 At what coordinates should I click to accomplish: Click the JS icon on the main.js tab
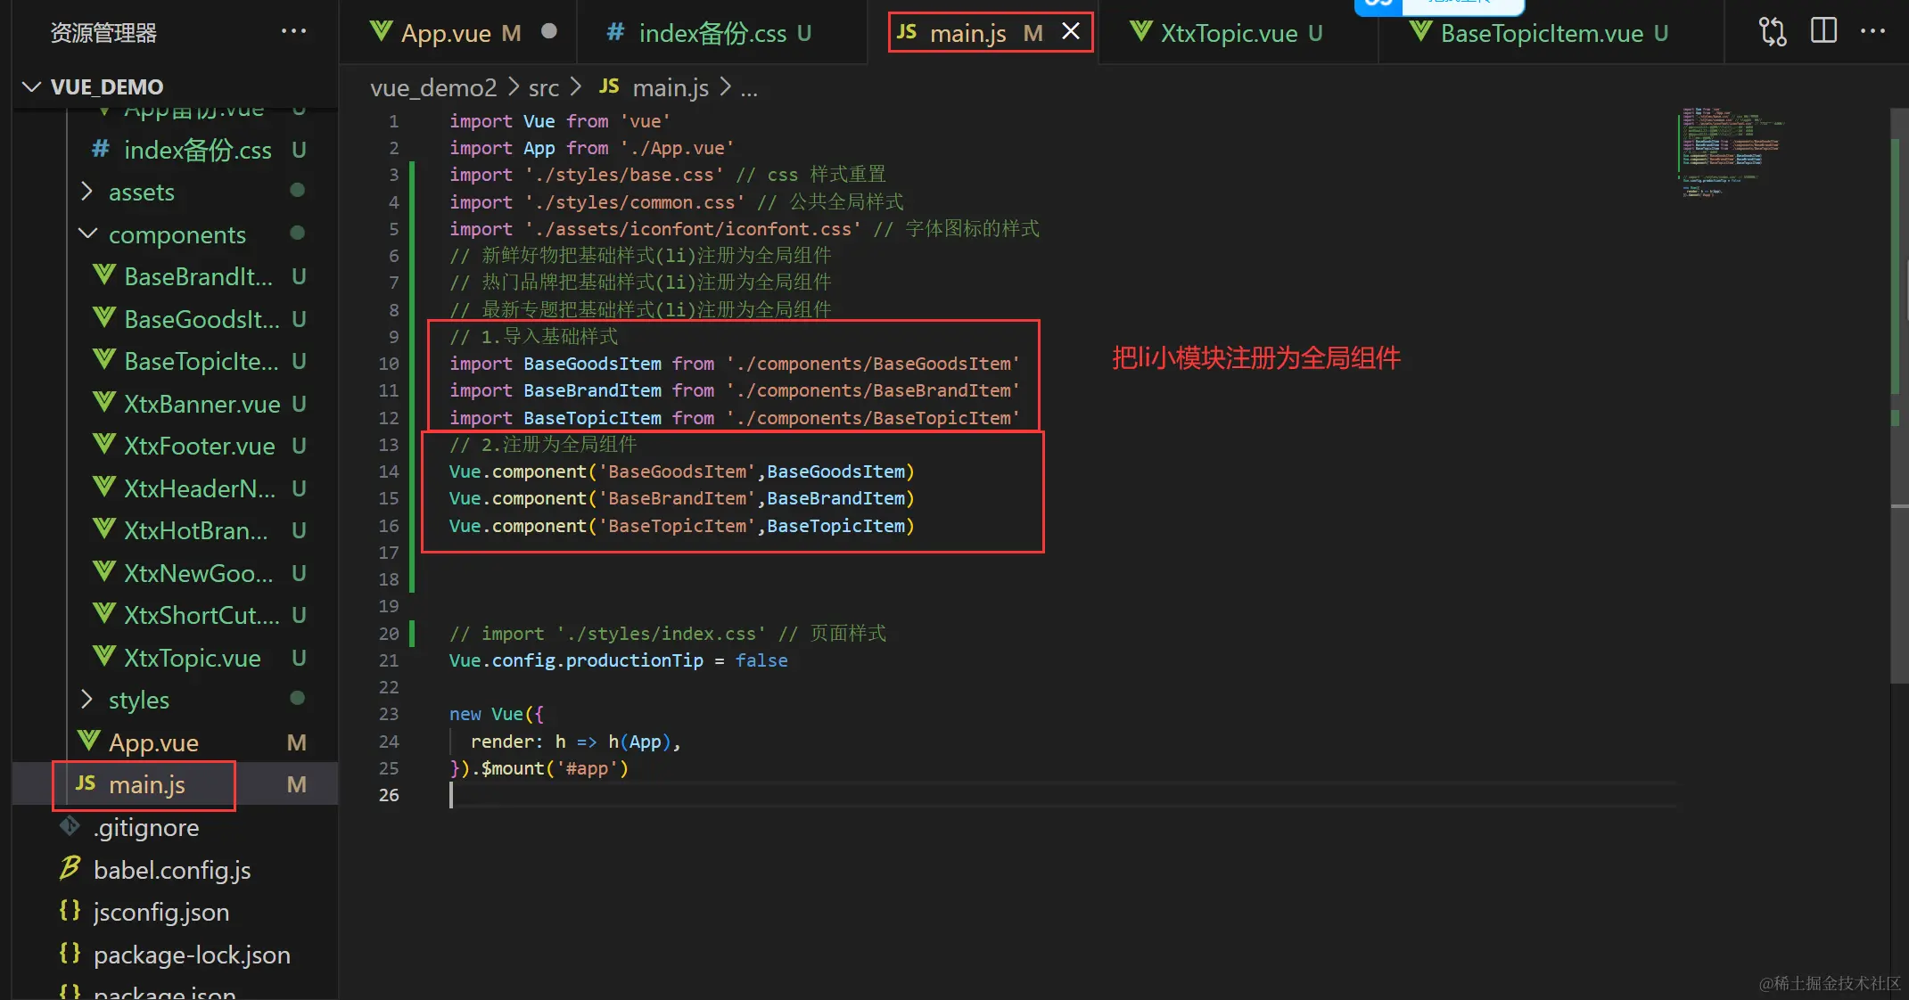coord(907,32)
